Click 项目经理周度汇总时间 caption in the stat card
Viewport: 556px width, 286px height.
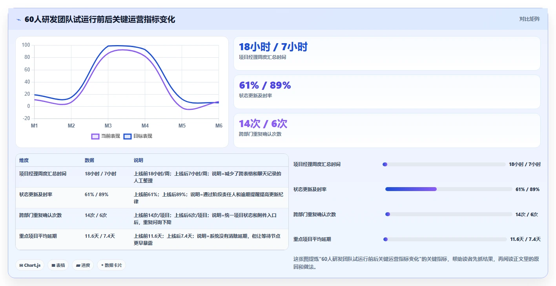(x=263, y=57)
